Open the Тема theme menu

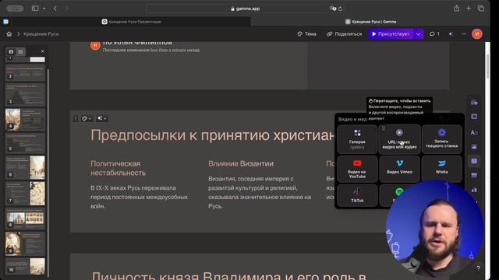click(x=306, y=34)
